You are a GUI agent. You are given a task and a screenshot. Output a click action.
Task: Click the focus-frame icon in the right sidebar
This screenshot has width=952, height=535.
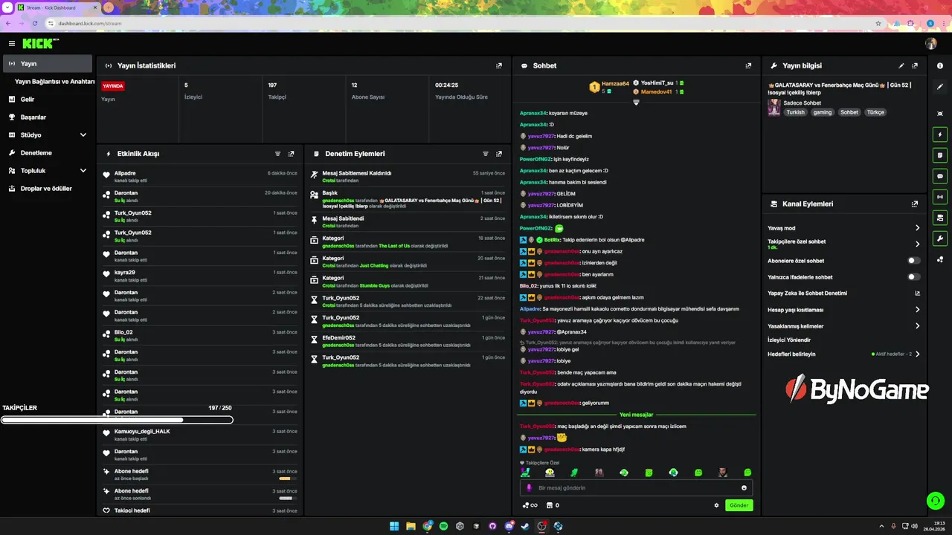(940, 113)
